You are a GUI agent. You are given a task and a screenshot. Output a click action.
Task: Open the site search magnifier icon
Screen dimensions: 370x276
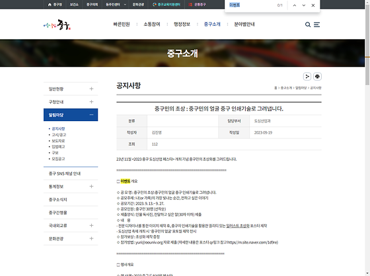[x=308, y=24]
